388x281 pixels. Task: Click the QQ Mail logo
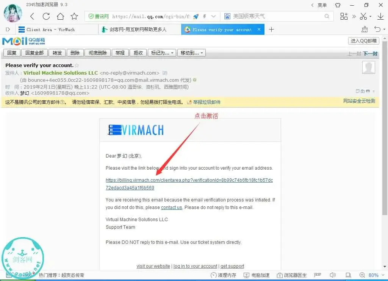23,41
